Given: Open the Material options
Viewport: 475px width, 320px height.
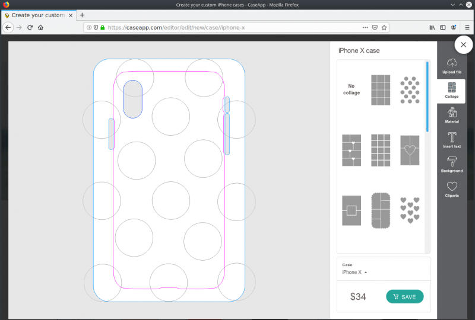Looking at the screenshot, I should coord(452,115).
